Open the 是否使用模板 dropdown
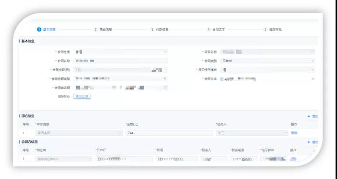Viewport: 337px width, 179px height. click(x=267, y=70)
